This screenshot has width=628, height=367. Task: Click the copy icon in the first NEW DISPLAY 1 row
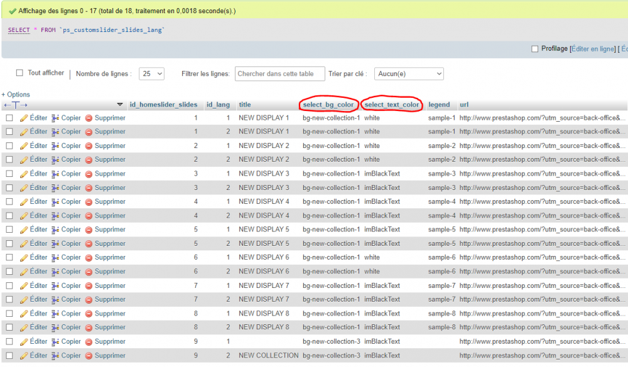click(55, 118)
